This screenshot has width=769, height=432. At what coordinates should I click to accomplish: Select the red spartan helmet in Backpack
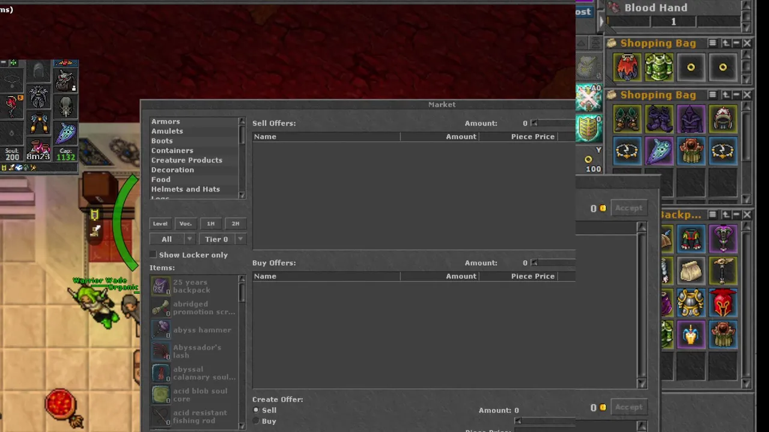tap(723, 302)
